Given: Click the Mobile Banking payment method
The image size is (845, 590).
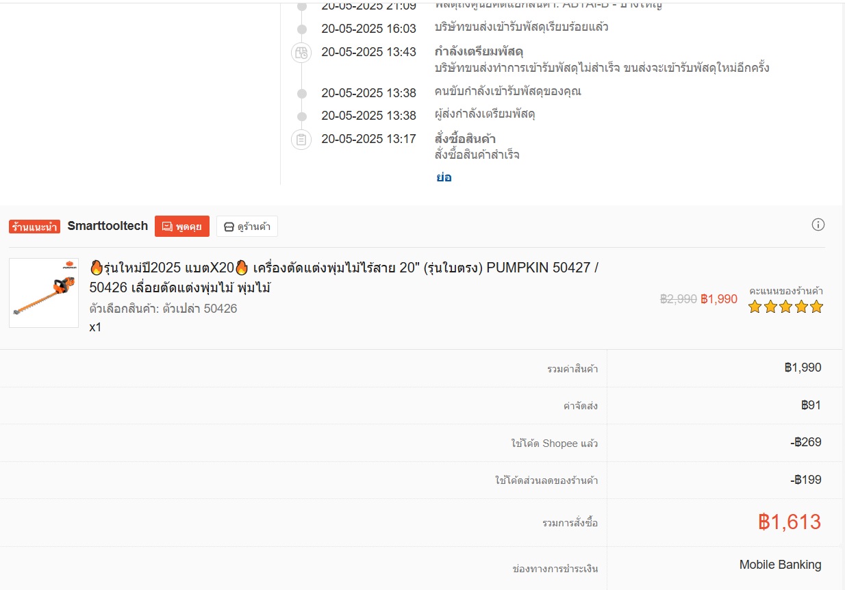Looking at the screenshot, I should (x=781, y=565).
